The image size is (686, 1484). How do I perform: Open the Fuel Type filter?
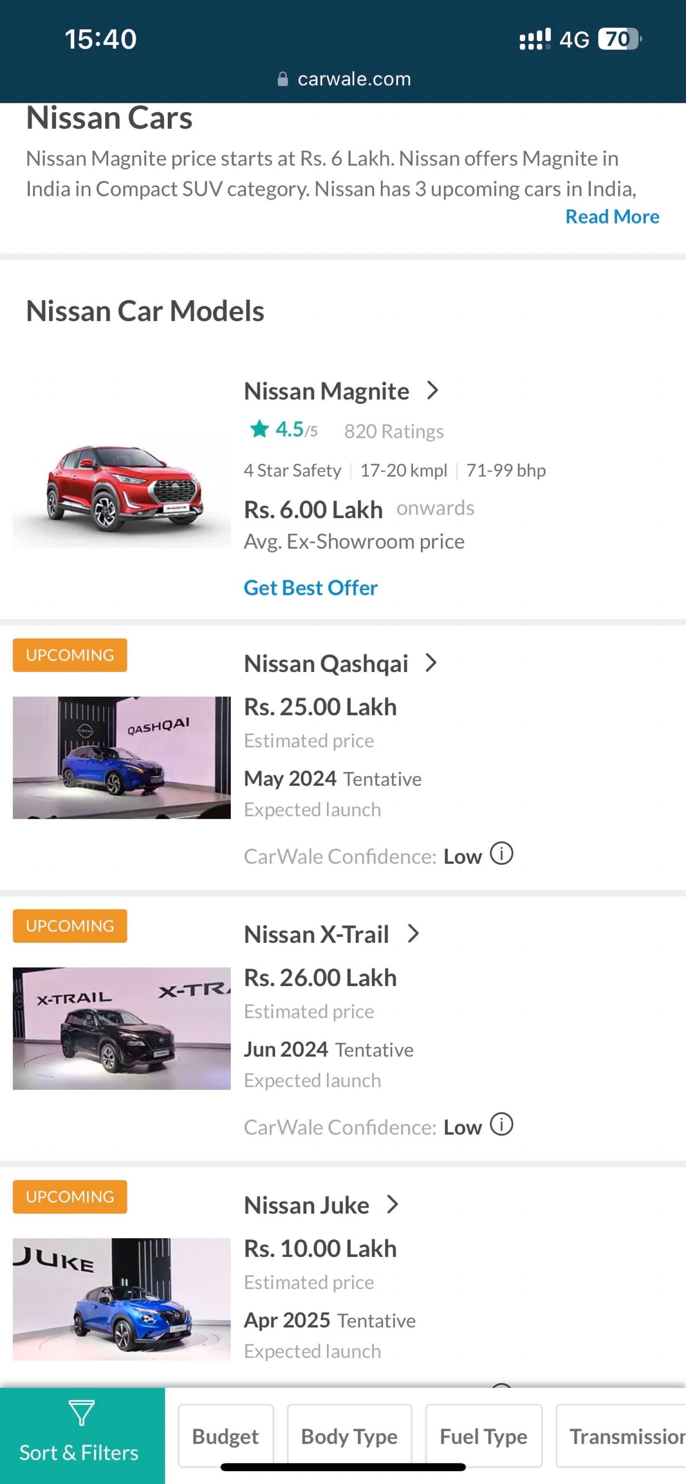click(483, 1436)
